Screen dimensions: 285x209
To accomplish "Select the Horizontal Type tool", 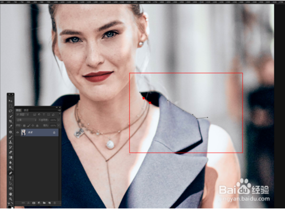I will 10,178.
